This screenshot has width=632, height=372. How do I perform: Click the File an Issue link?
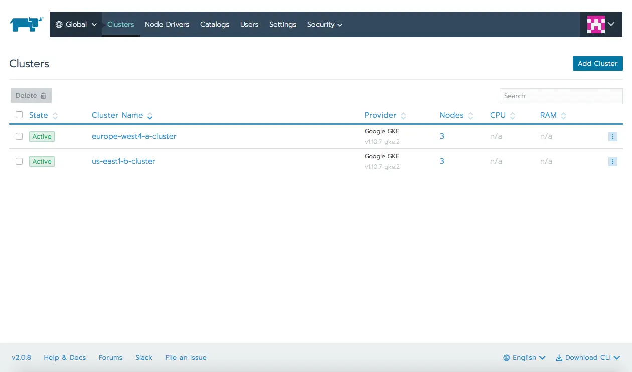pos(186,357)
